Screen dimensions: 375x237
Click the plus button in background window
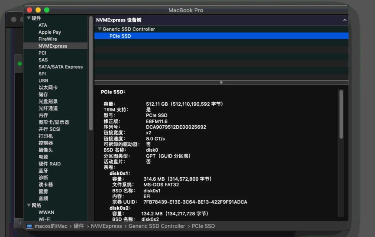pyautogui.click(x=20, y=223)
